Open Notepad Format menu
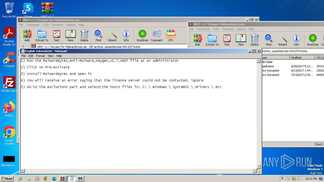This screenshot has width=324, height=182. 40,56
